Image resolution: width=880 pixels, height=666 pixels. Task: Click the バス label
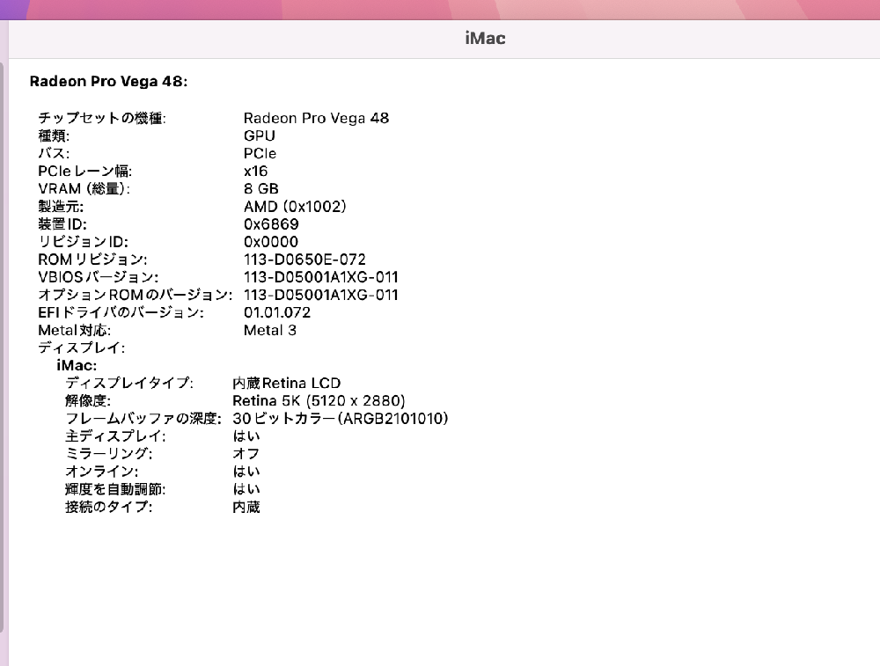coord(54,153)
